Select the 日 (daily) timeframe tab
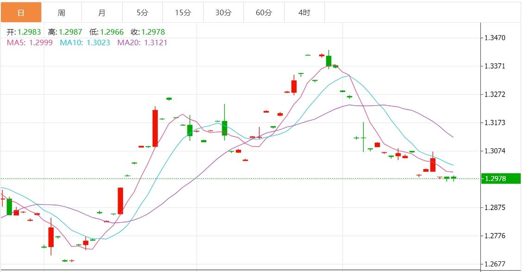This screenshot has height=272, width=523. tap(21, 12)
